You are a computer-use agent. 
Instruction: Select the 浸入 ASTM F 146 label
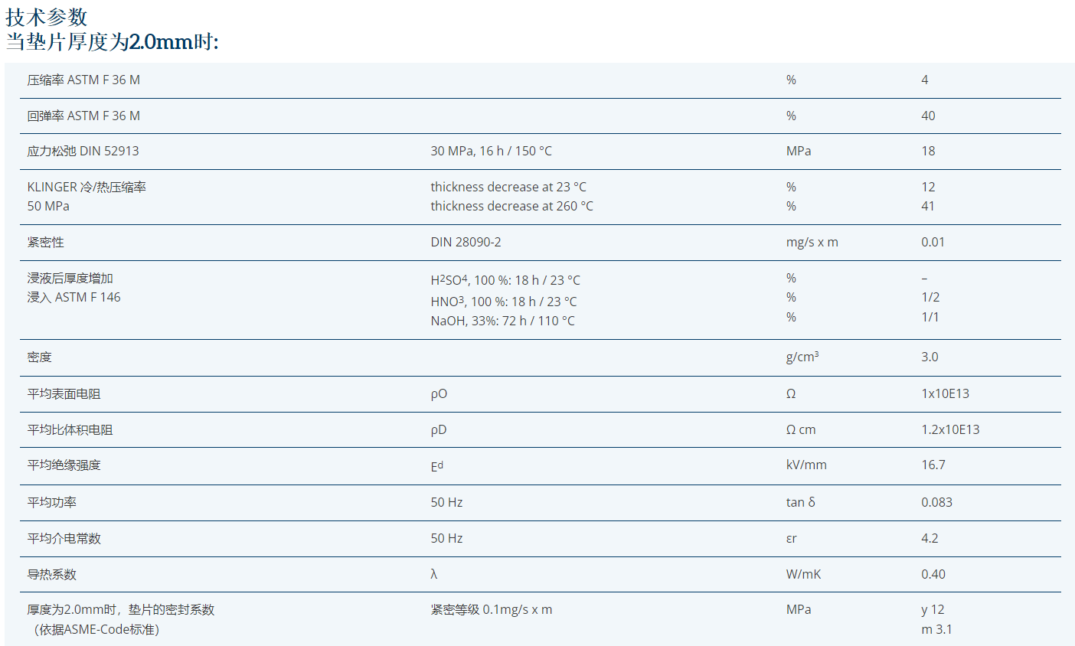click(74, 297)
